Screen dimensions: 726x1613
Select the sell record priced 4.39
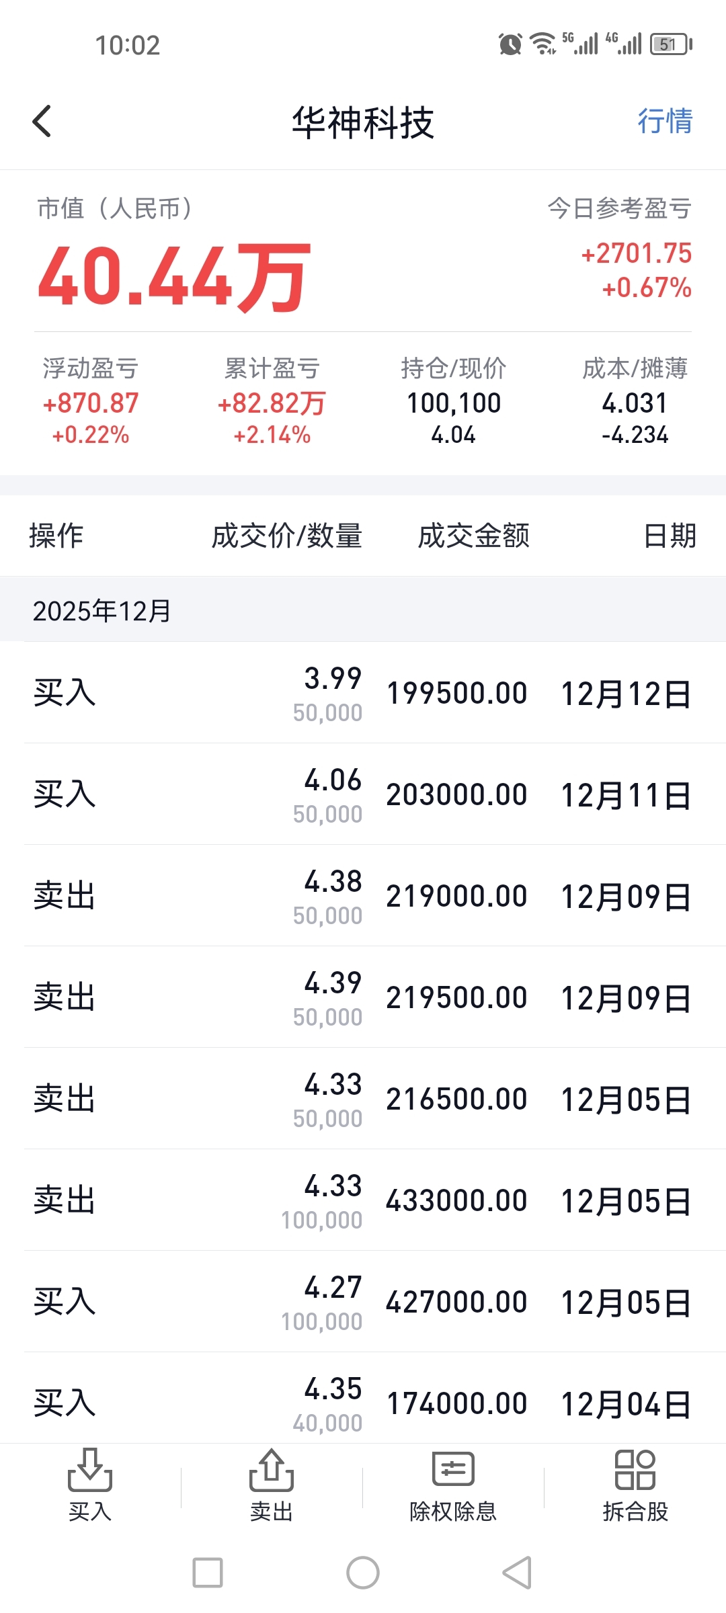tap(363, 997)
